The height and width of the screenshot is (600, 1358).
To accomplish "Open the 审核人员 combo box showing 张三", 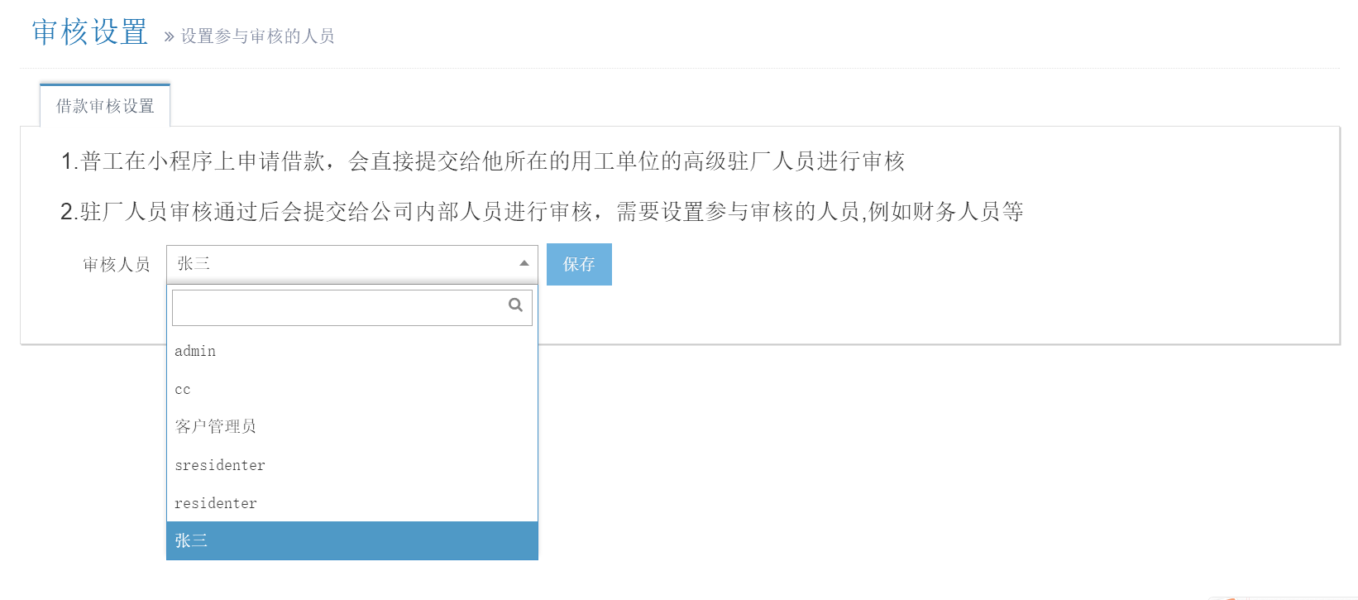I will (352, 264).
